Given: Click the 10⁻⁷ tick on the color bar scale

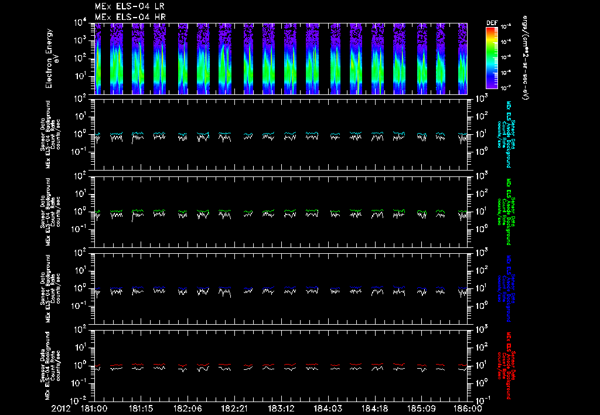Looking at the screenshot, I should click(x=506, y=88).
